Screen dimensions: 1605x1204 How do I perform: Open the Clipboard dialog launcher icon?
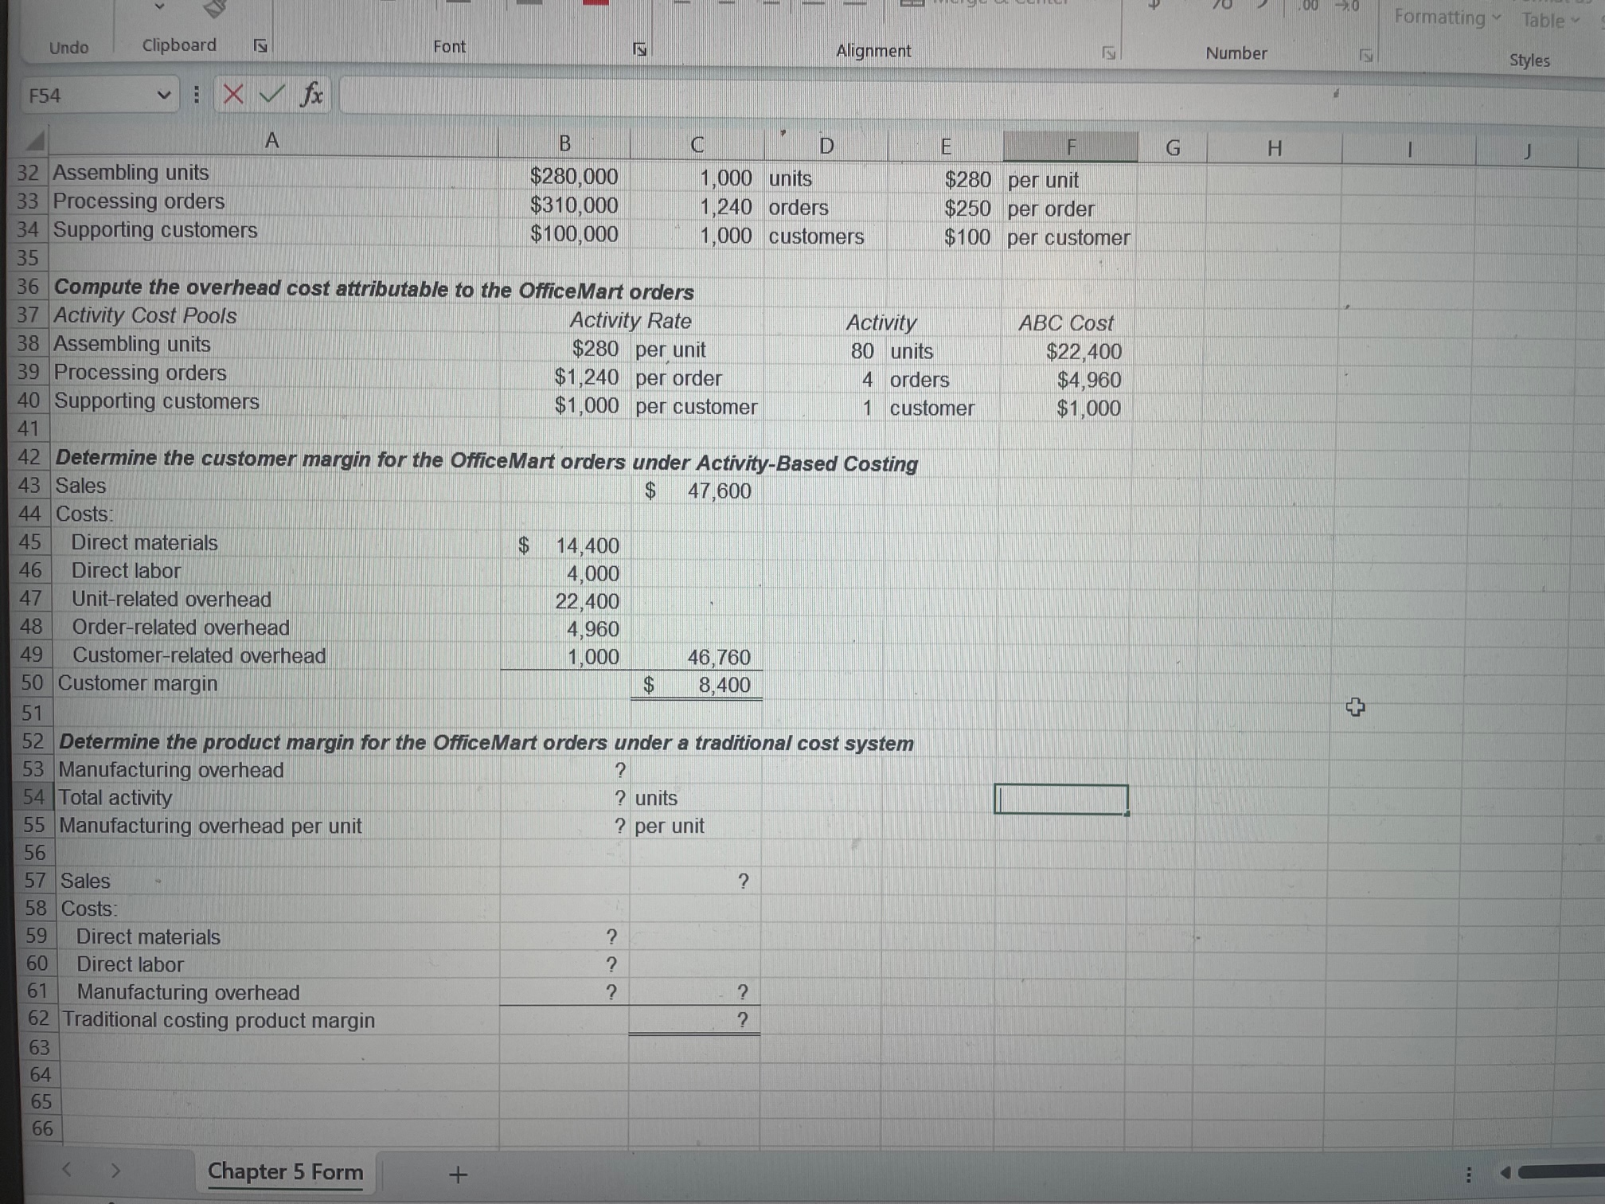click(259, 45)
